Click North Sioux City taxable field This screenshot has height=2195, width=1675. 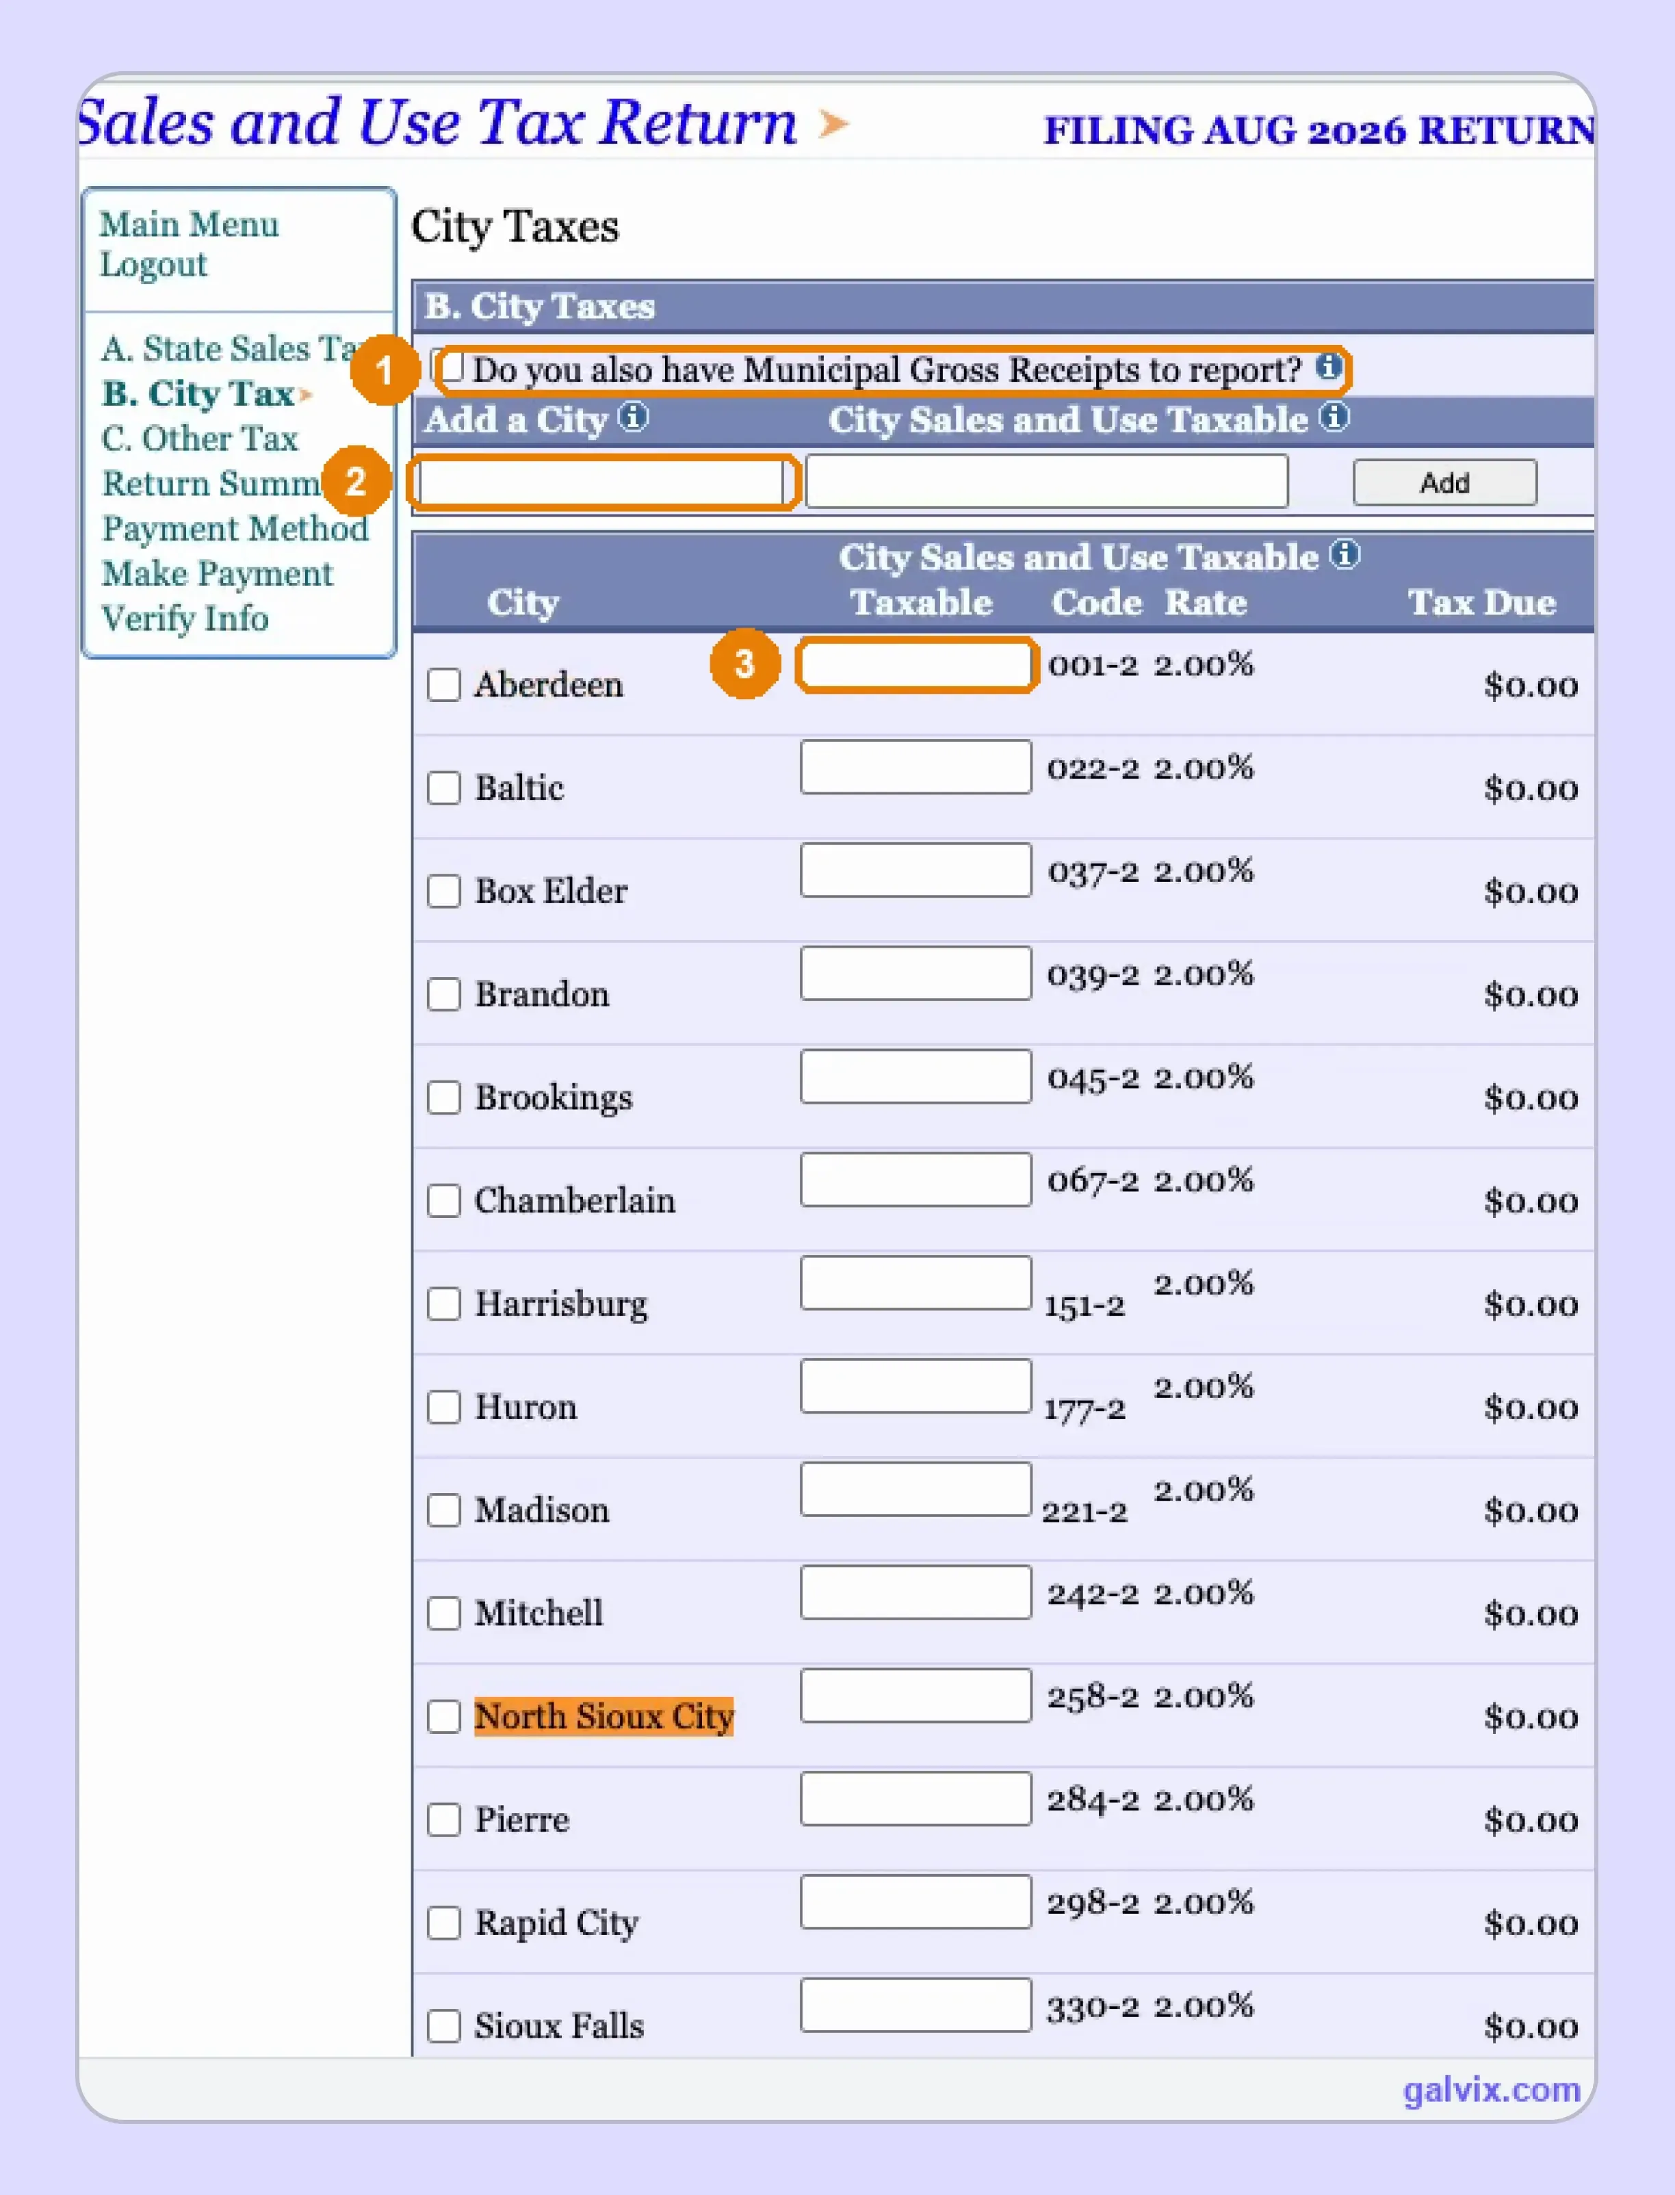[916, 1696]
